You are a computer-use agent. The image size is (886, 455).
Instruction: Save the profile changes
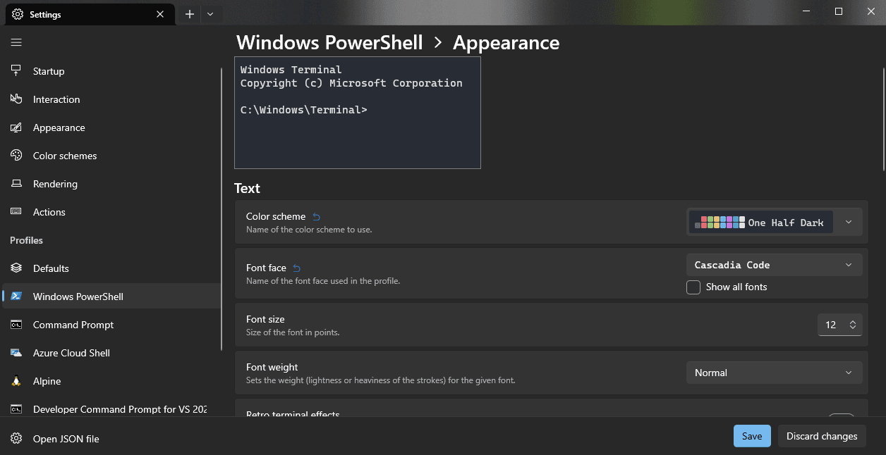tap(751, 435)
